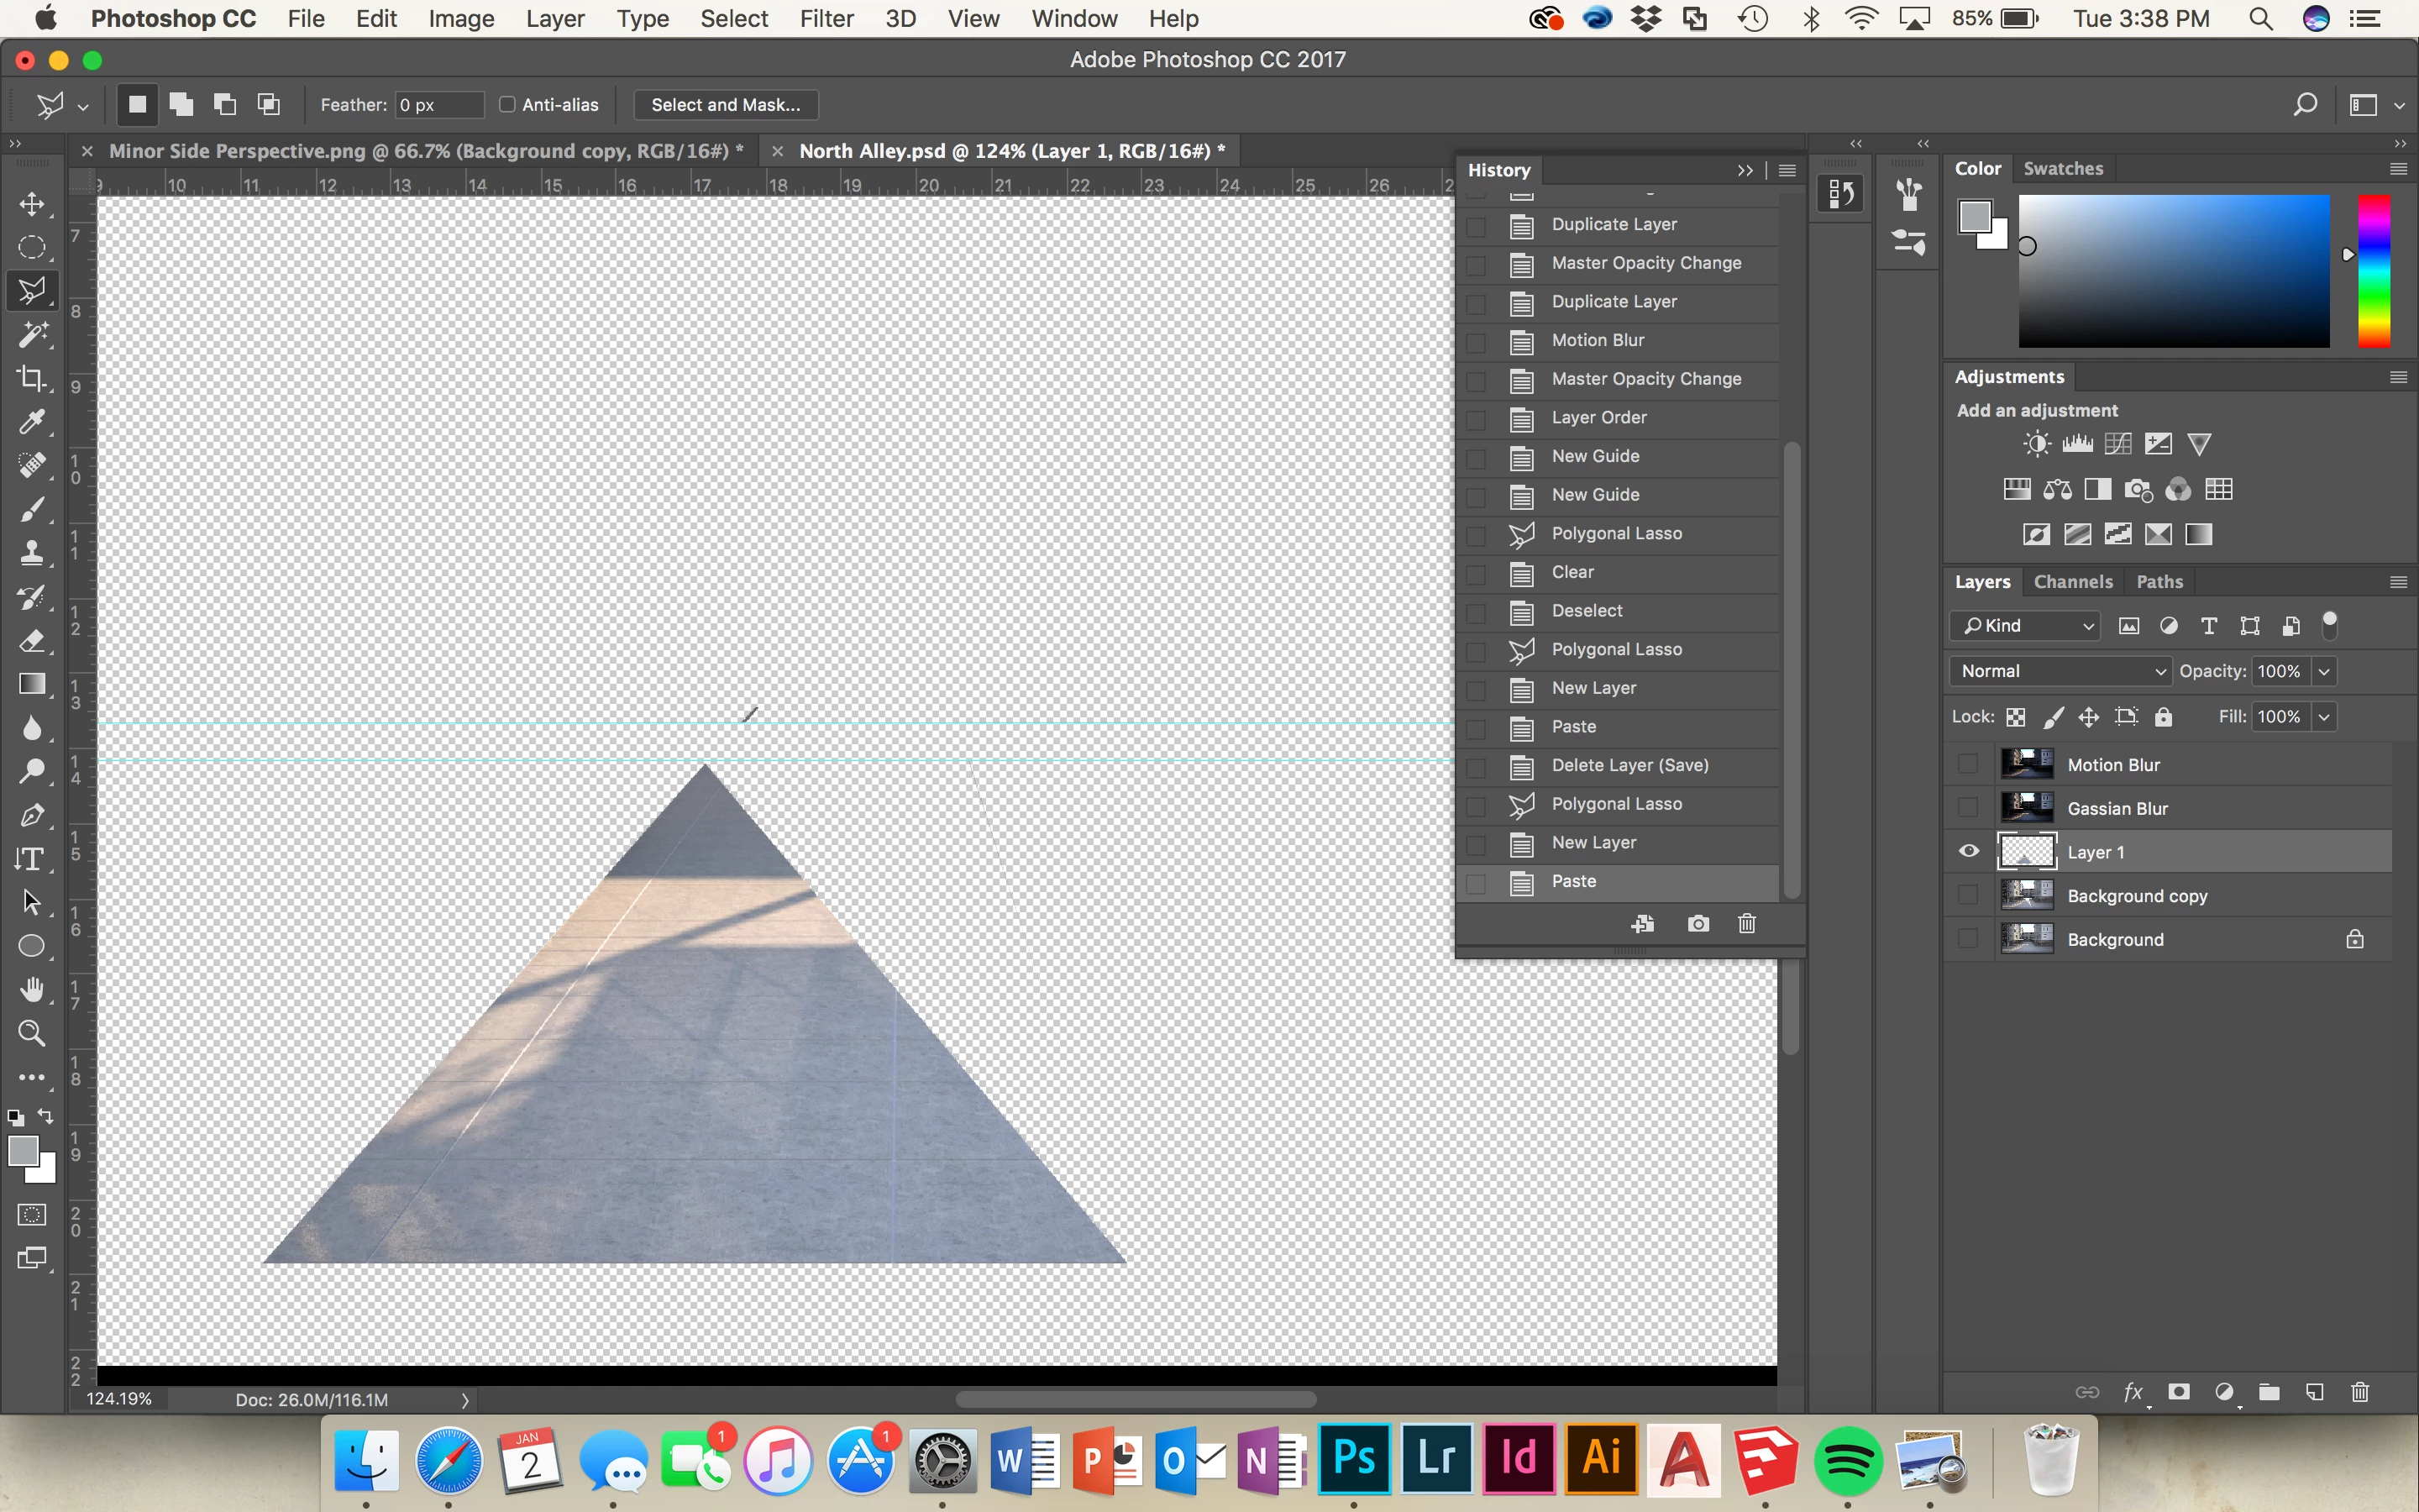The height and width of the screenshot is (1512, 2419).
Task: Select the Eyedropper tool
Action: (x=32, y=422)
